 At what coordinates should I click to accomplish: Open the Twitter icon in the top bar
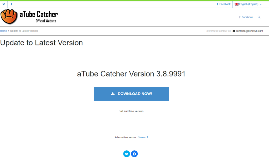4,4
